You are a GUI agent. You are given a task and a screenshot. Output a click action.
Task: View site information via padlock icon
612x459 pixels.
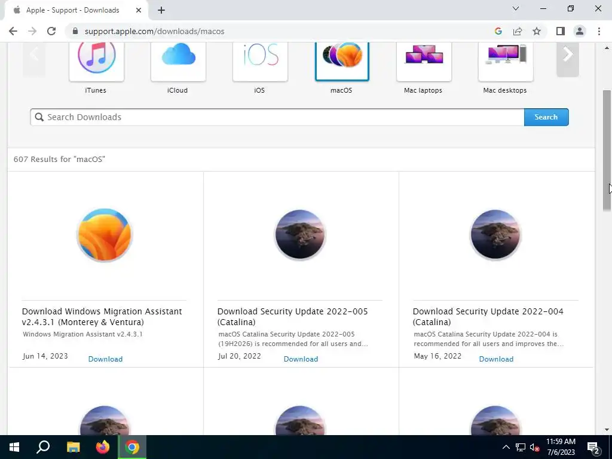[75, 31]
